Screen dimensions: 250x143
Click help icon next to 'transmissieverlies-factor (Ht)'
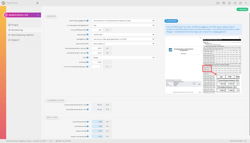tap(88, 105)
